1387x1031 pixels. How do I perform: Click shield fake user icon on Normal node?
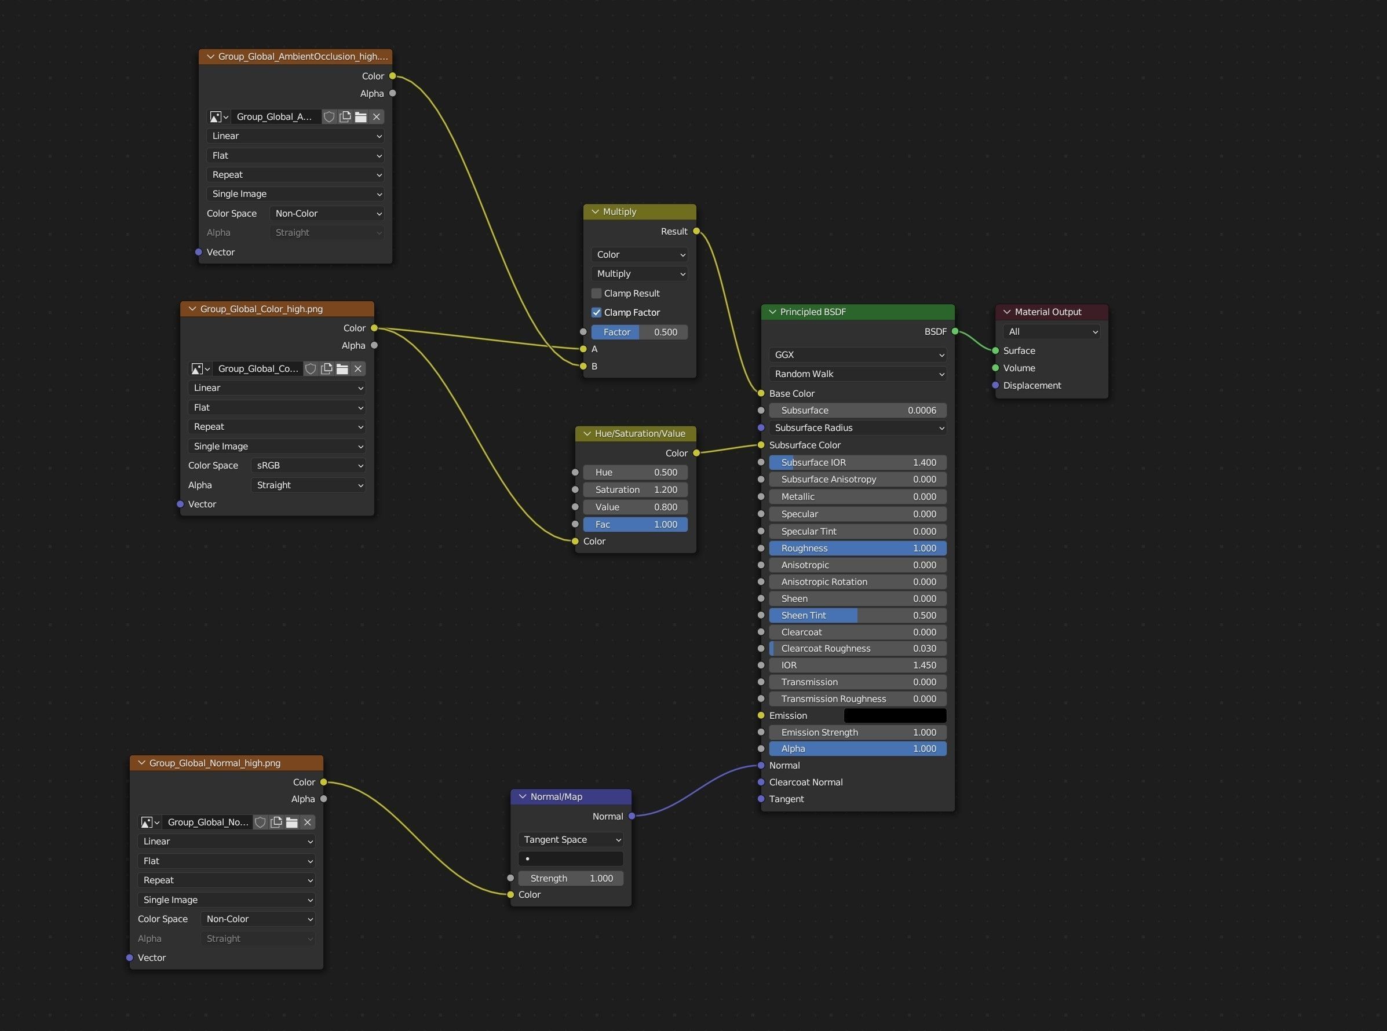(260, 822)
